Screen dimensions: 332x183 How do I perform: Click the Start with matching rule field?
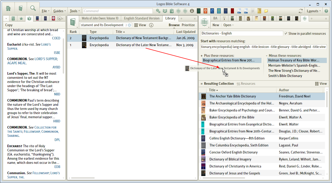click(264, 47)
